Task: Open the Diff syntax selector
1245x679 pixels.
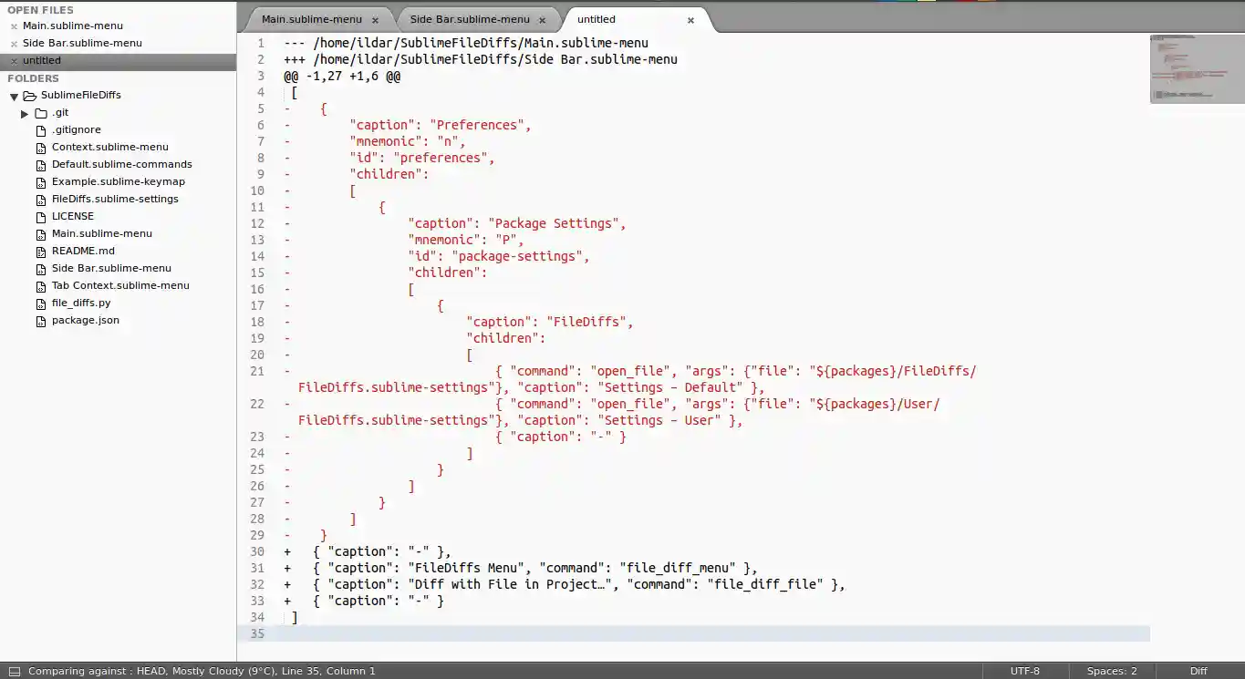Action: [x=1198, y=671]
